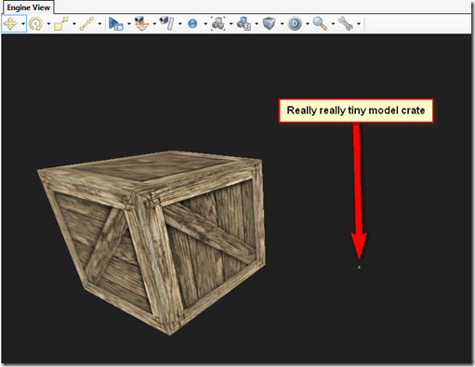Select the yellow link tool
The height and width of the screenshot is (367, 475).
point(86,23)
